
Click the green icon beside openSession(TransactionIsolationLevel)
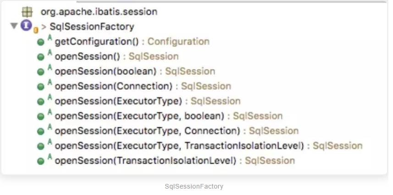41,161
